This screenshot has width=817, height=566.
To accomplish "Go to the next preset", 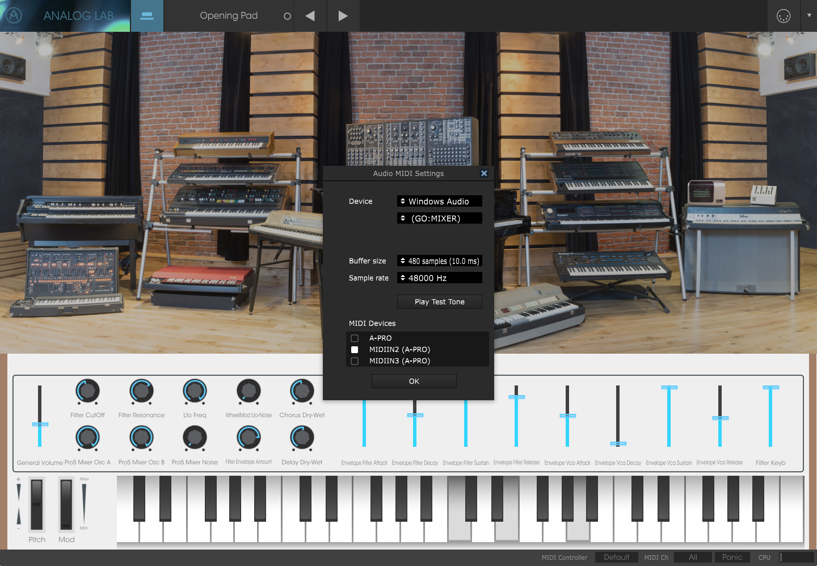I will [x=343, y=16].
